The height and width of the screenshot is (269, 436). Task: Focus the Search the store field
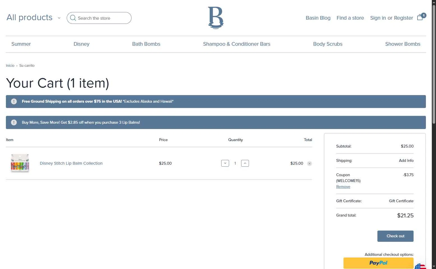(x=99, y=18)
